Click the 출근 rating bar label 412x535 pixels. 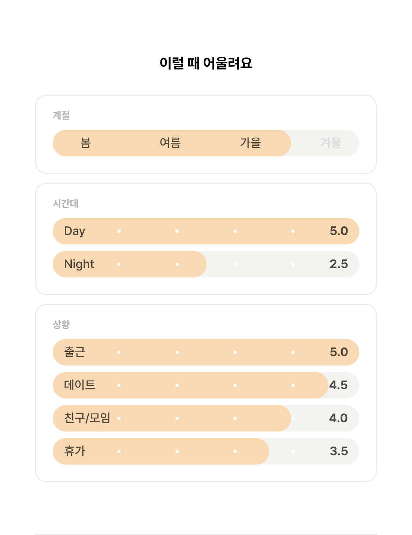coord(75,352)
